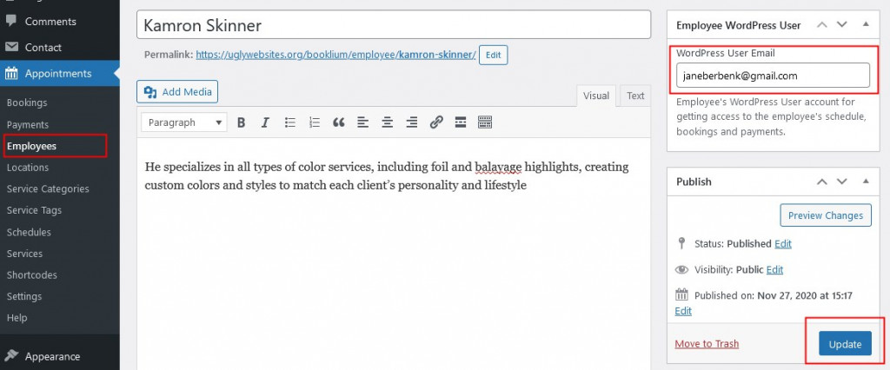This screenshot has height=370, width=890.
Task: Align text to center
Action: click(x=388, y=122)
